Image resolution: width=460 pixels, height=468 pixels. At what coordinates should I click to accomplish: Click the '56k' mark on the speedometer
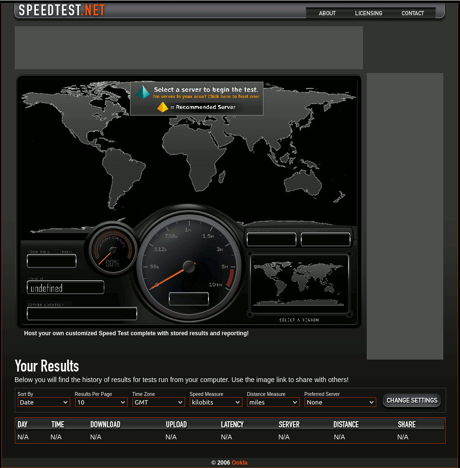pyautogui.click(x=154, y=266)
